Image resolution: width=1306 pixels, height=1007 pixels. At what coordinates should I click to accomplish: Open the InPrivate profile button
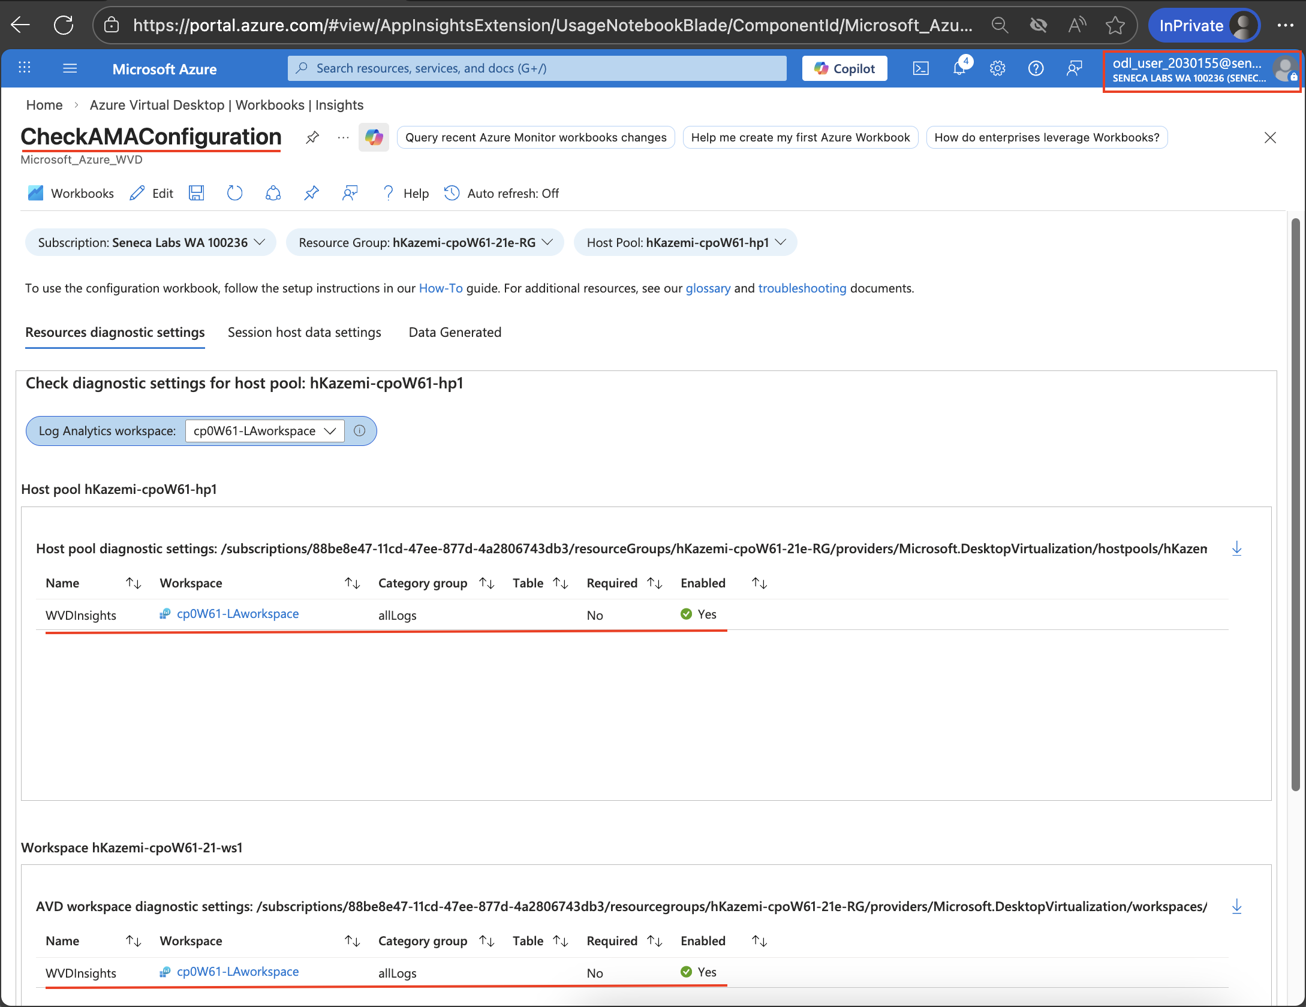[x=1205, y=25]
